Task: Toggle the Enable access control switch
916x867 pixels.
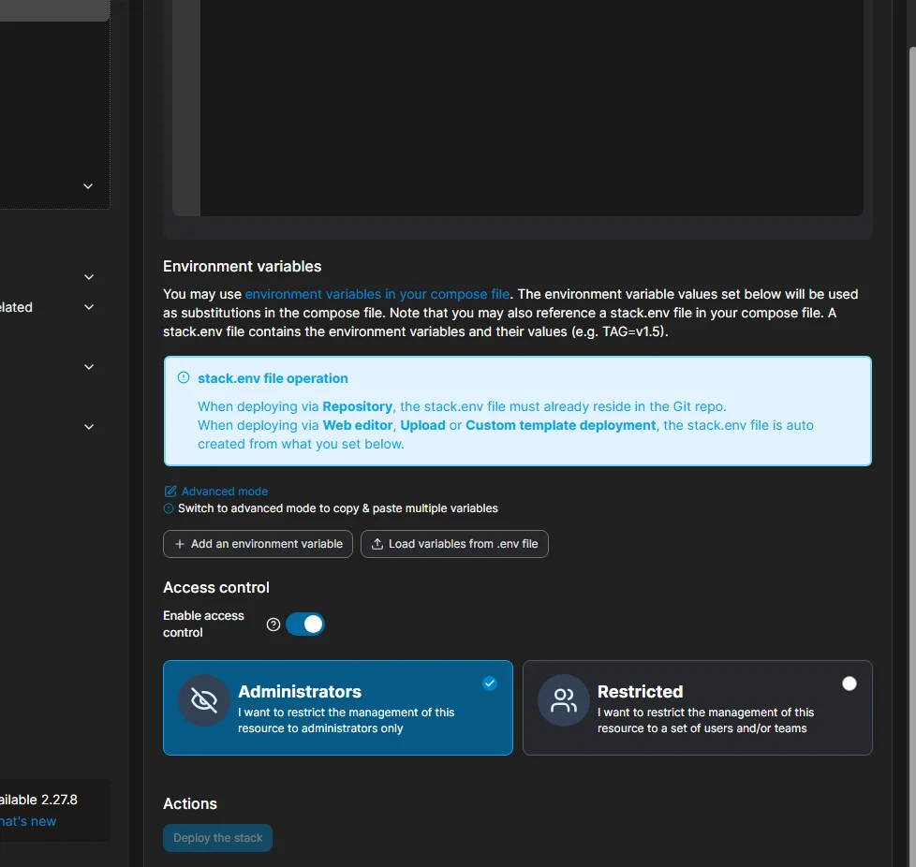Action: pos(305,625)
